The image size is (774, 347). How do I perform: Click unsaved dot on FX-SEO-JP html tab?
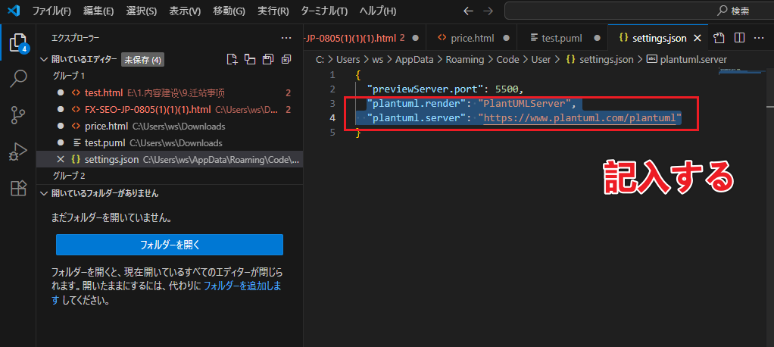[415, 38]
